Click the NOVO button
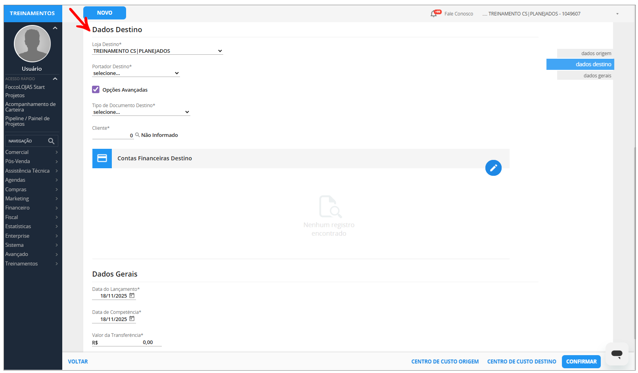The height and width of the screenshot is (373, 638). point(105,13)
